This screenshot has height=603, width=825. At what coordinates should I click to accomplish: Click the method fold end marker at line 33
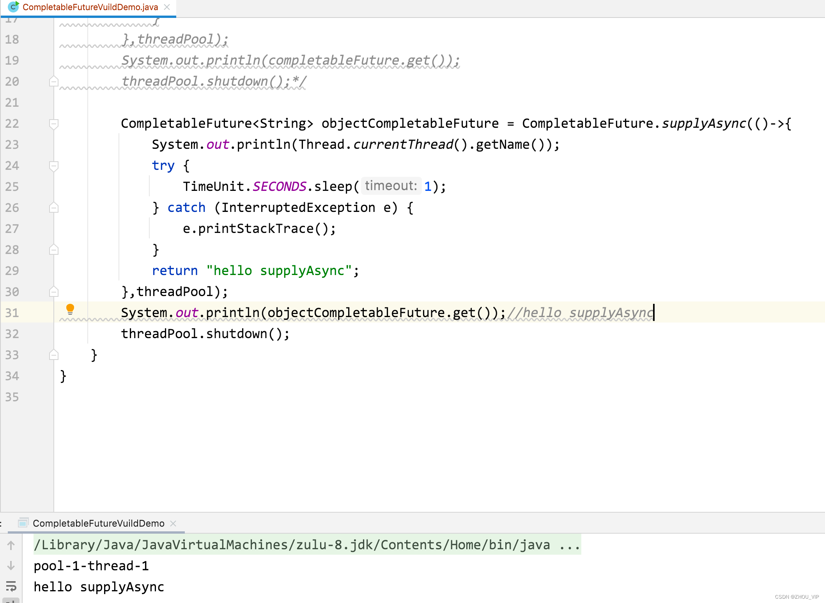[54, 355]
